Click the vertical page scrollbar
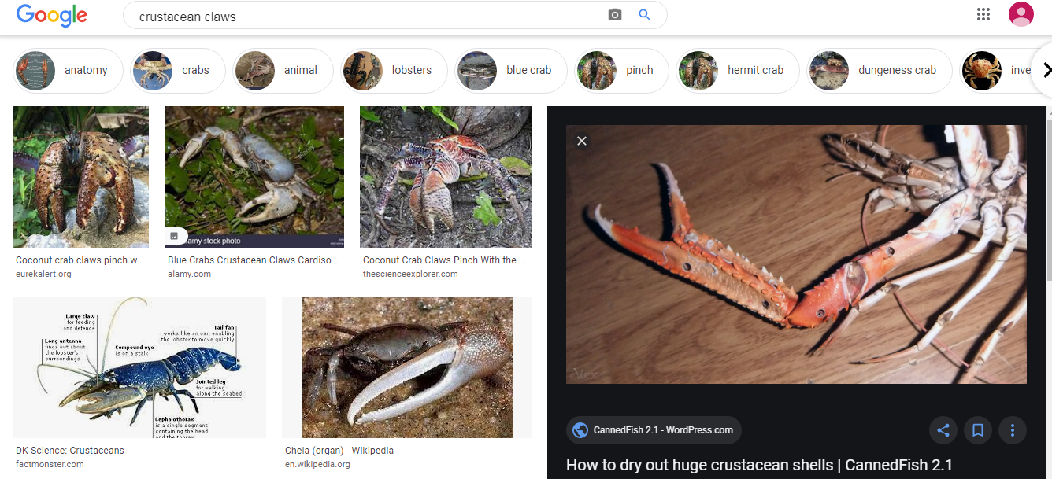Image resolution: width=1052 pixels, height=479 pixels. click(1048, 197)
